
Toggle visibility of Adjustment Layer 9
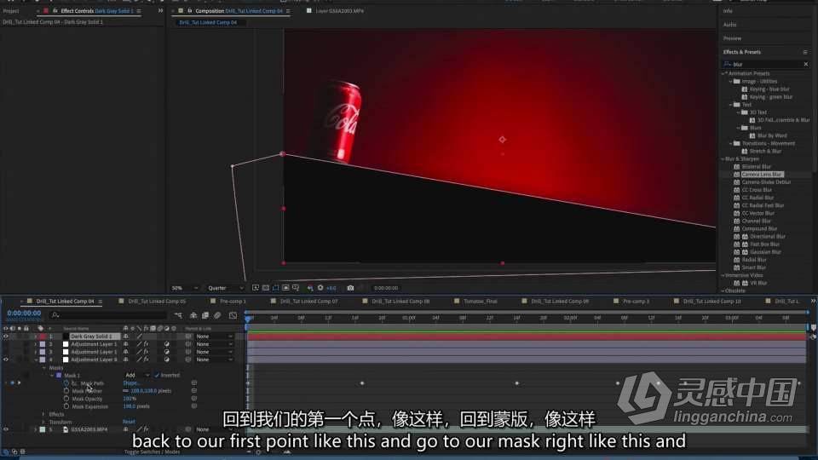coord(6,359)
